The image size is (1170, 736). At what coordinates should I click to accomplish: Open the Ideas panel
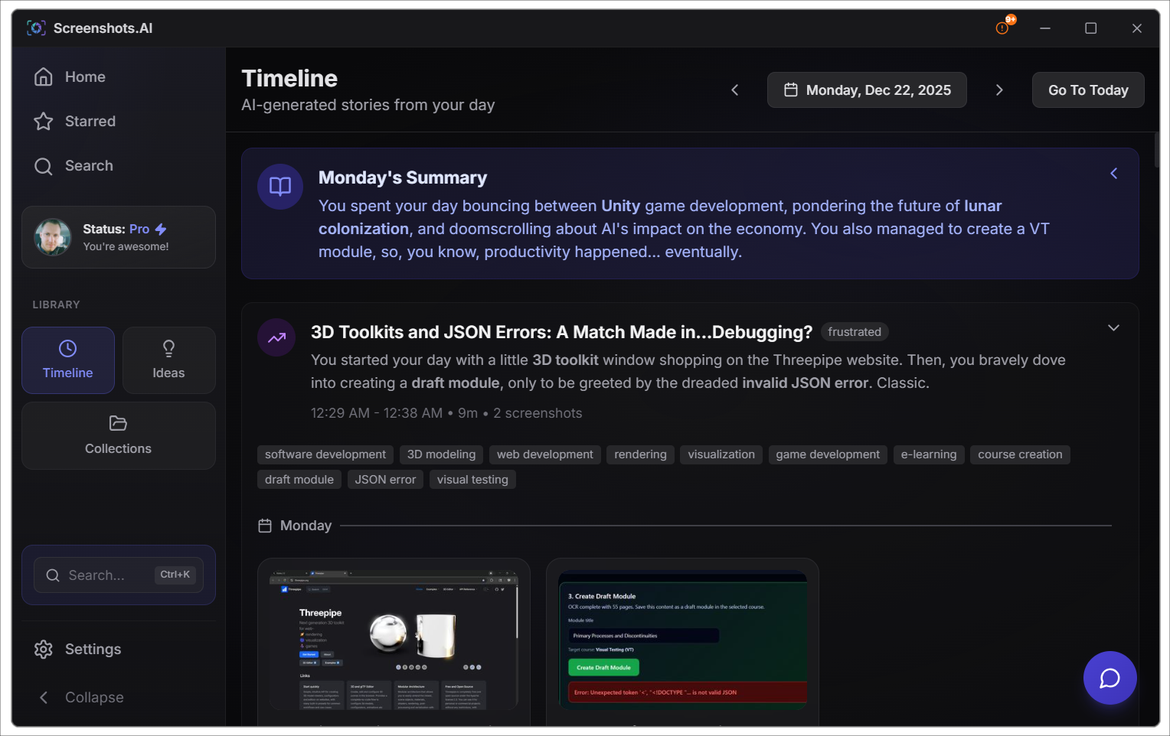pyautogui.click(x=168, y=360)
